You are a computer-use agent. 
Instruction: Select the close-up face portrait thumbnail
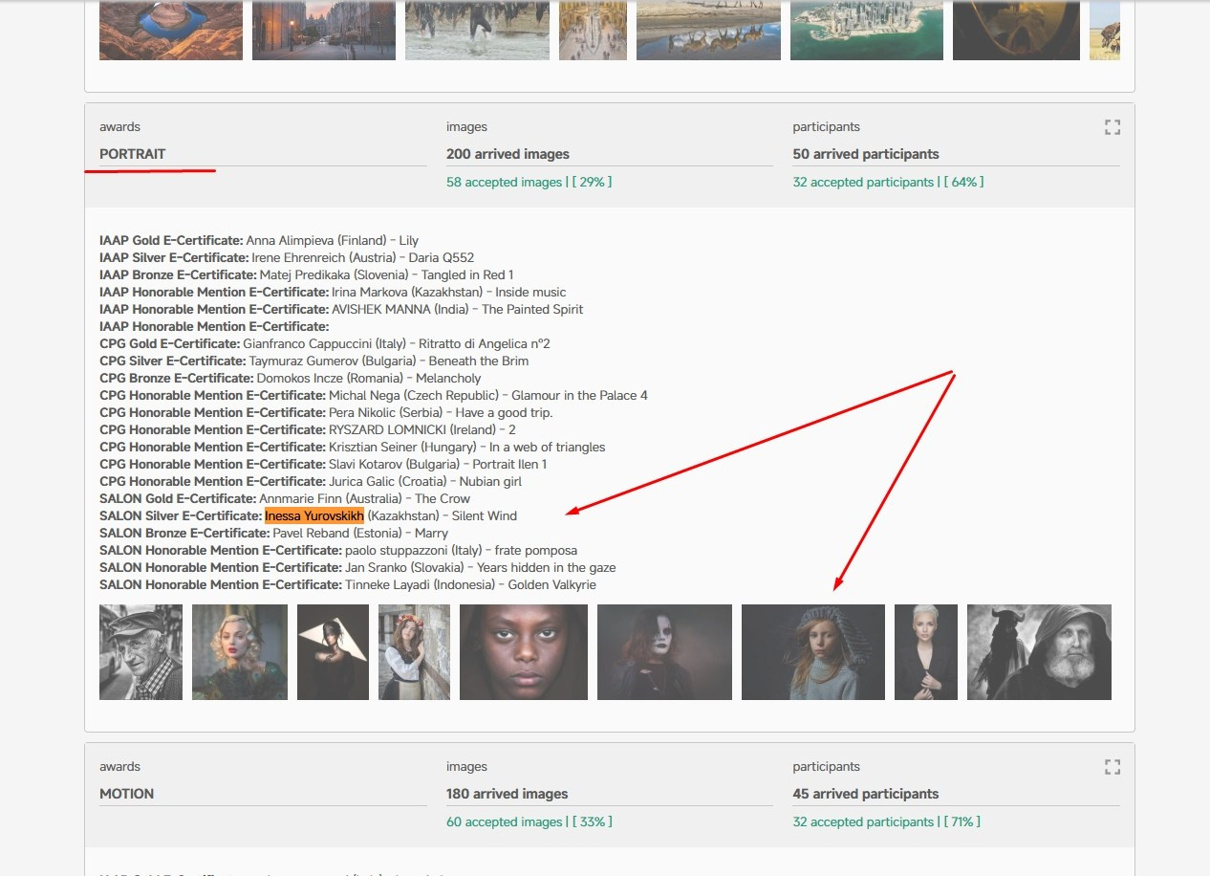(x=524, y=652)
